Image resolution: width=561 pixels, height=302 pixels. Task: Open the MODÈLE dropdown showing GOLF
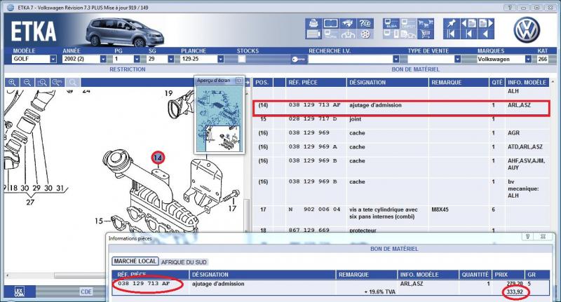tap(53, 60)
